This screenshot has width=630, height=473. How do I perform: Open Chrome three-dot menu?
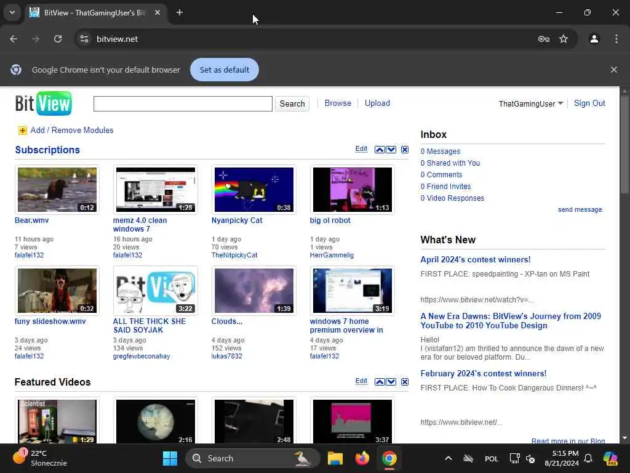[616, 39]
